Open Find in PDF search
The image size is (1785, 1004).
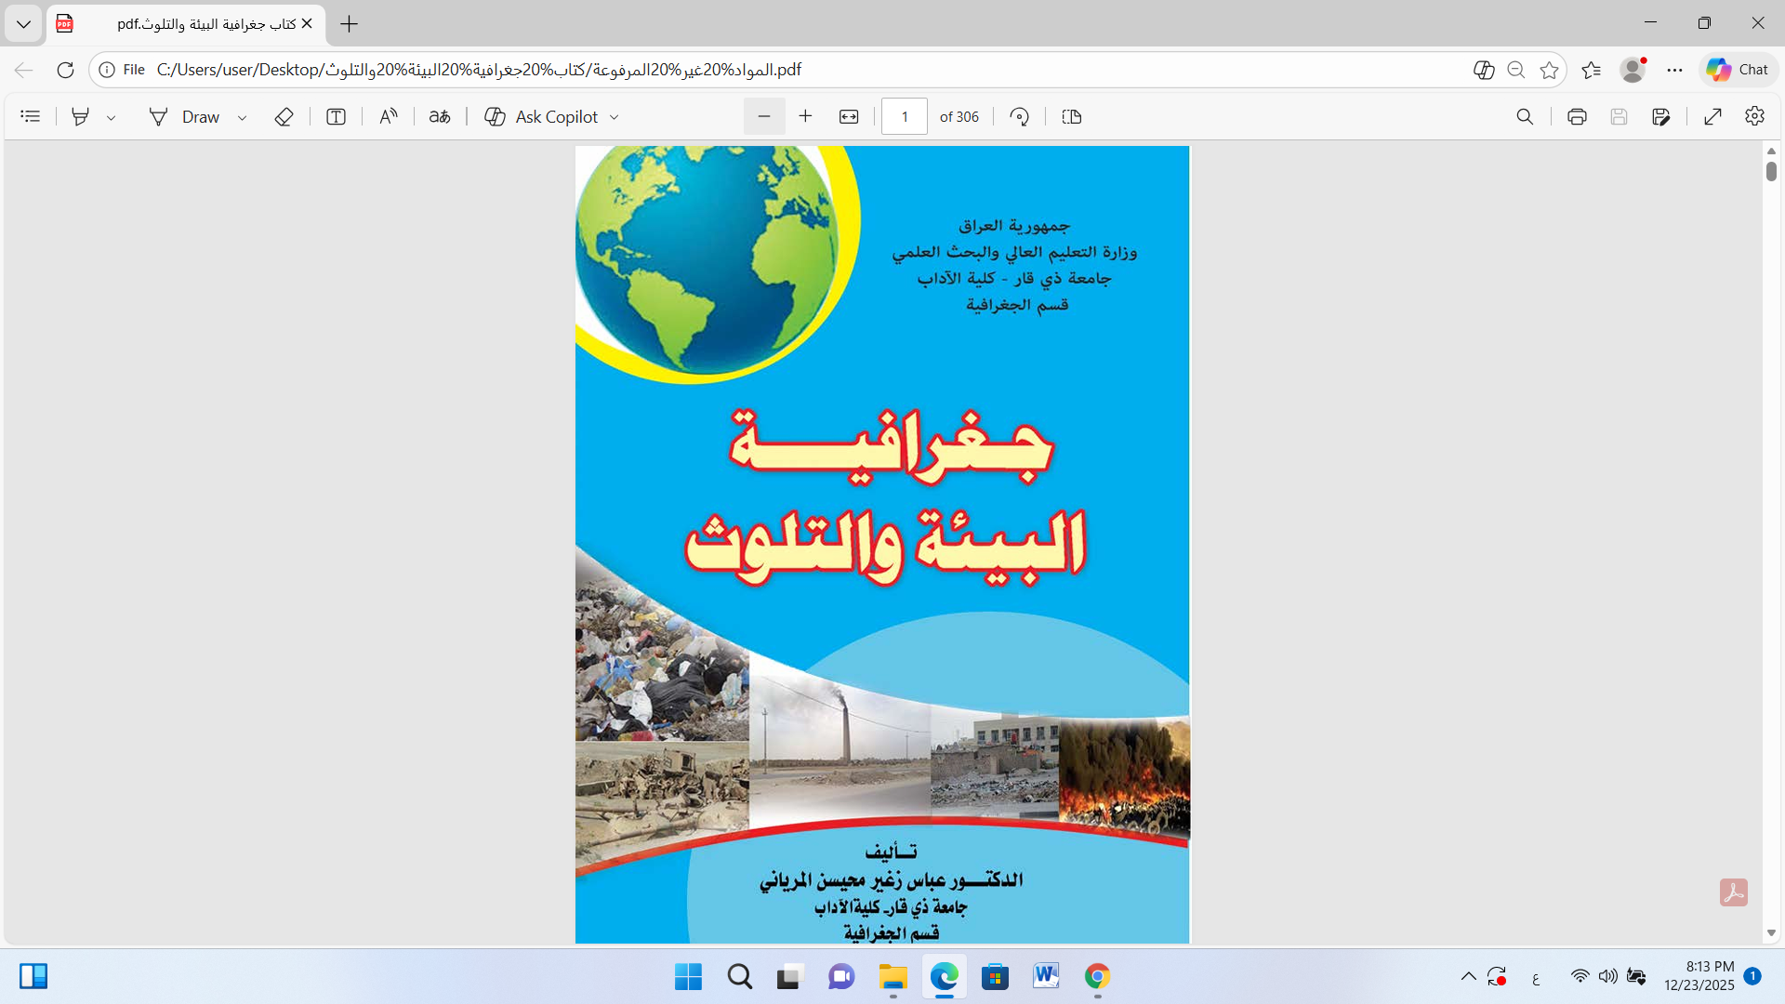(x=1525, y=116)
